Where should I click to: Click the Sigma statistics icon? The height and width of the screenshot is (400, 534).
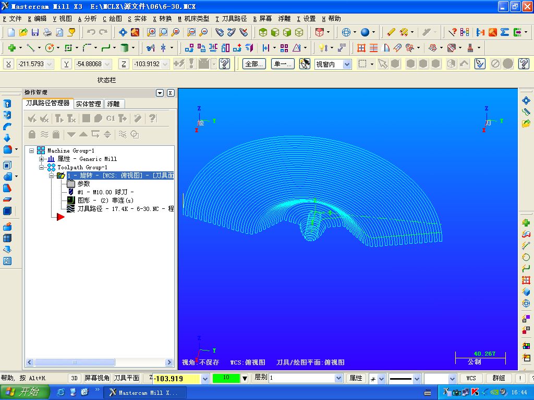(x=505, y=32)
